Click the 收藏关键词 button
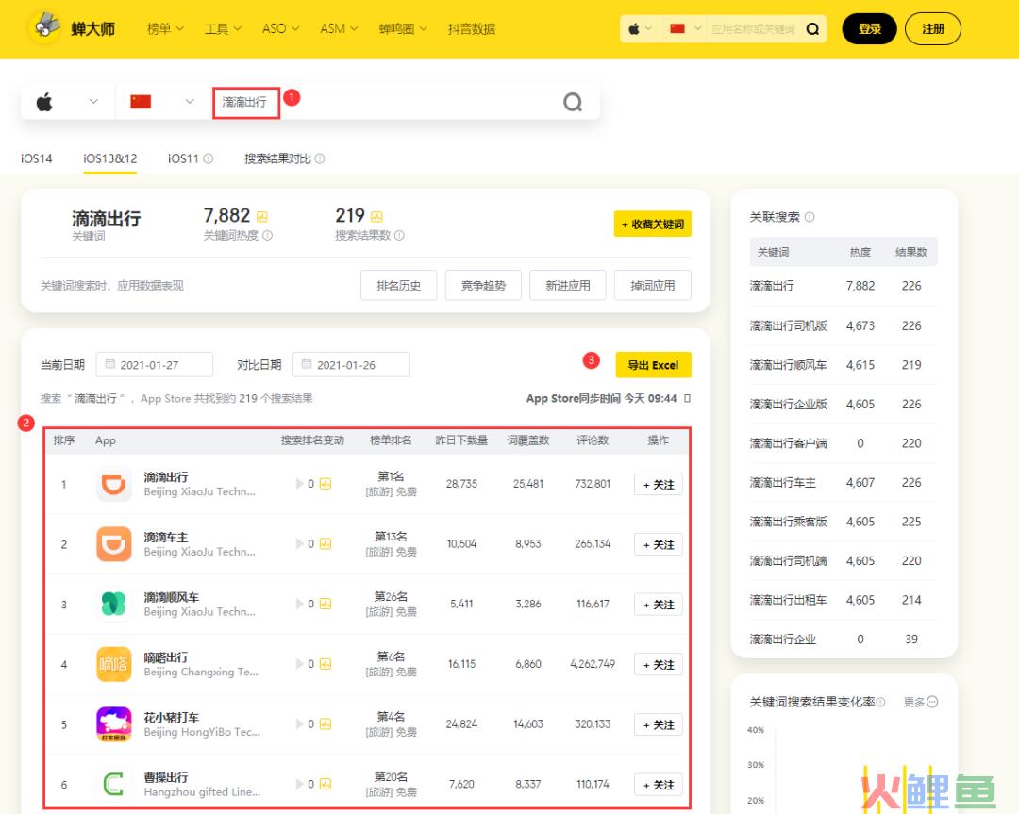 pos(653,224)
